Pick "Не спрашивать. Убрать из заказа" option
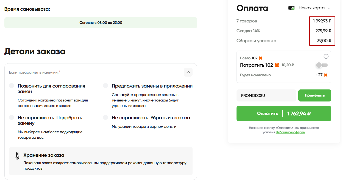Viewport: 342px width, 183px height. tap(105, 118)
